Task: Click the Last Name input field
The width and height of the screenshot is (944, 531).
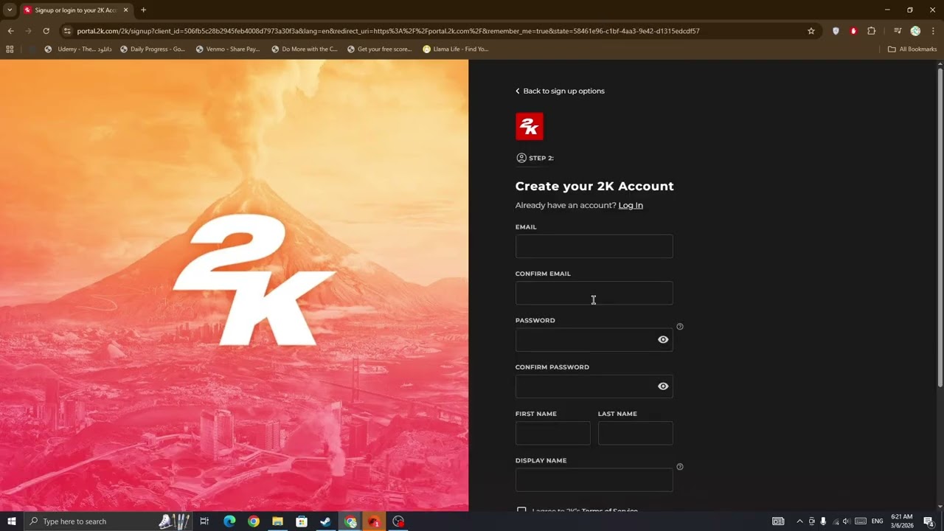Action: click(635, 433)
